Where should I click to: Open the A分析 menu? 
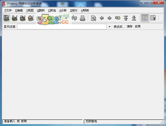point(63,11)
